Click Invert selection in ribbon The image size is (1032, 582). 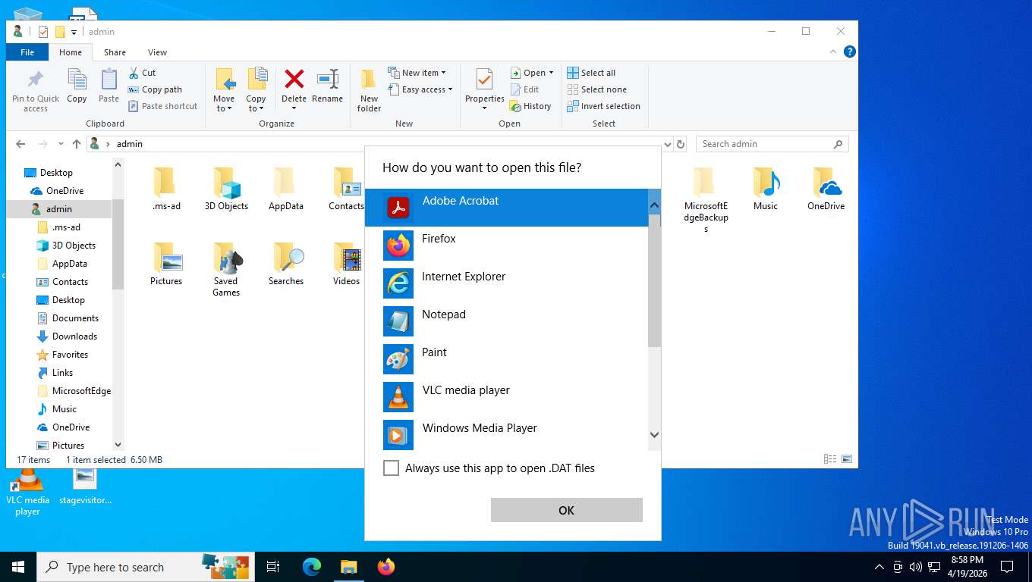[603, 106]
